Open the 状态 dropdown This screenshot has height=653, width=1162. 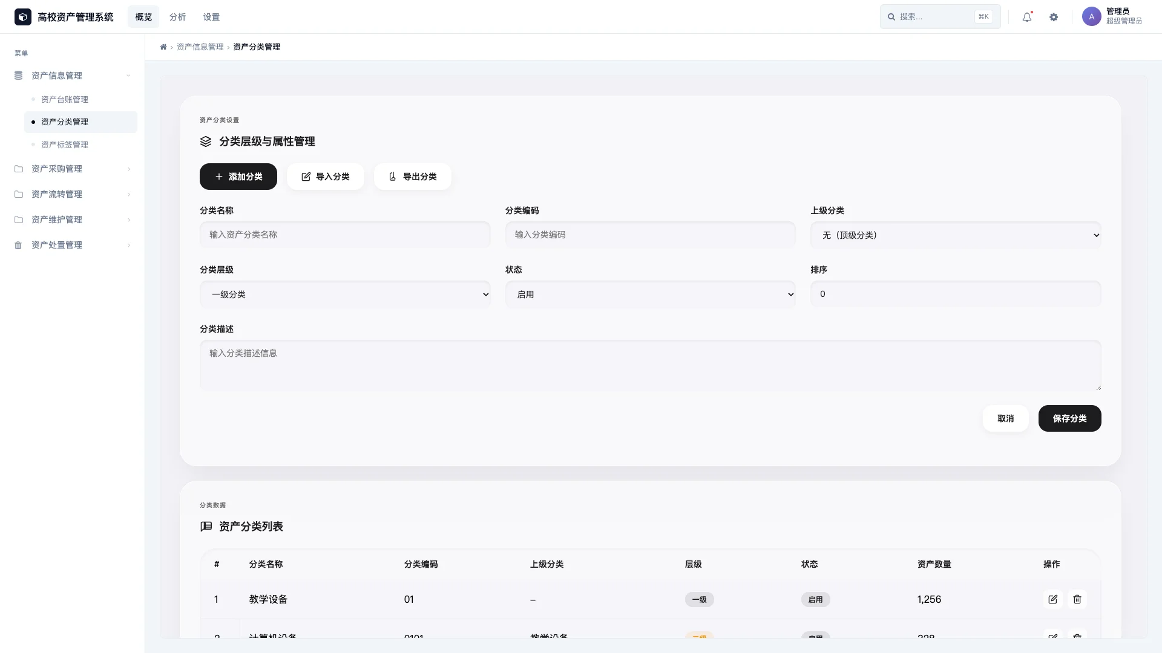[650, 294]
